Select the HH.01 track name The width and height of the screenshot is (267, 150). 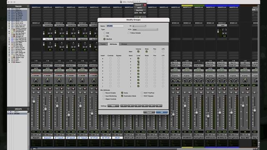point(117,137)
